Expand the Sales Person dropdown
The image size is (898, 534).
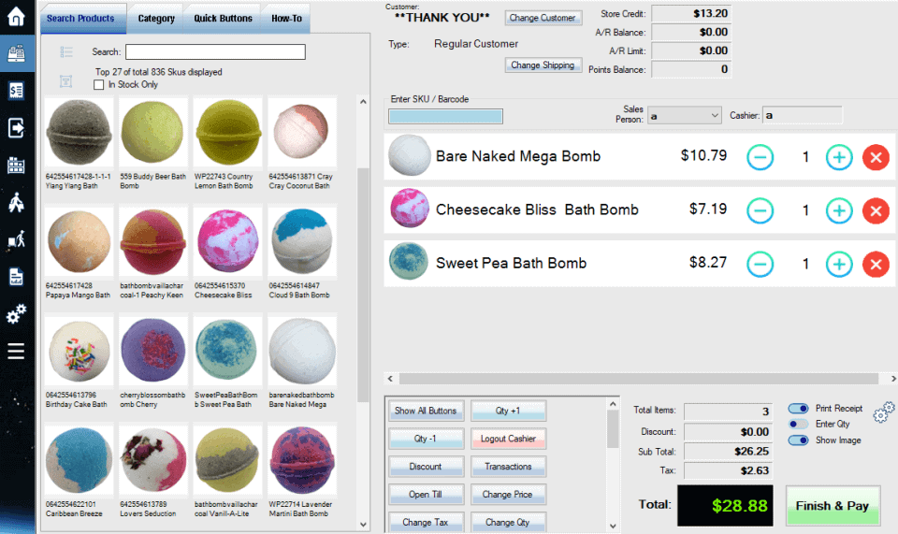point(714,116)
